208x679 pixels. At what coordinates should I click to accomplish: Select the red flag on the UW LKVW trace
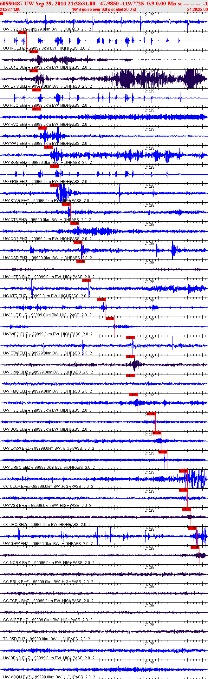coord(157,433)
